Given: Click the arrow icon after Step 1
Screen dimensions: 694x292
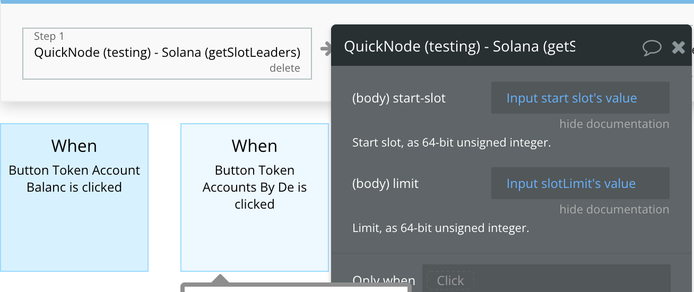Looking at the screenshot, I should (326, 49).
